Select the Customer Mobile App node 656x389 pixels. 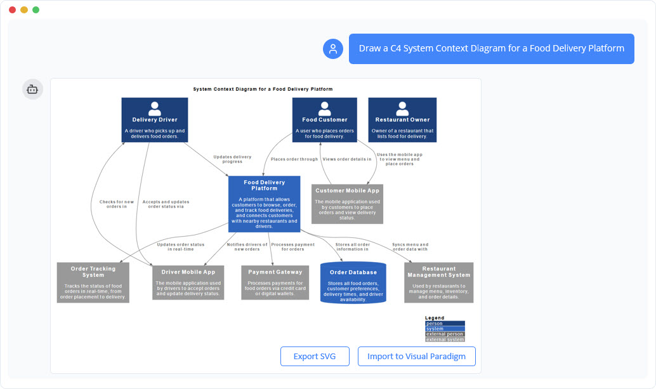coord(347,203)
